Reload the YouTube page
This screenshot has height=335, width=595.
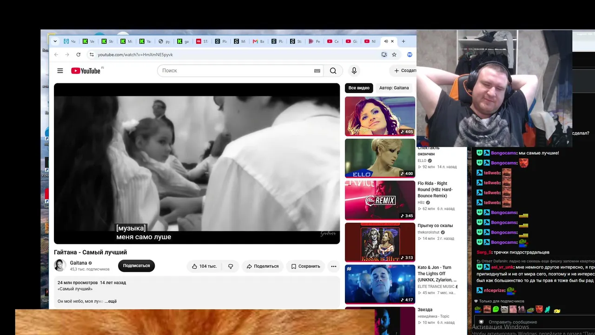pyautogui.click(x=78, y=54)
